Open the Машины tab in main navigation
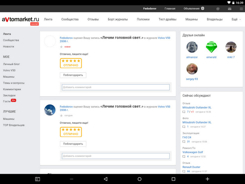 (x=192, y=19)
